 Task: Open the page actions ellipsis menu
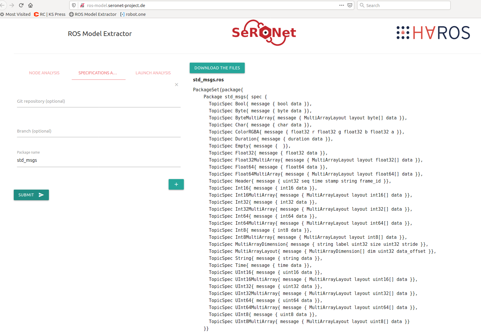341,5
